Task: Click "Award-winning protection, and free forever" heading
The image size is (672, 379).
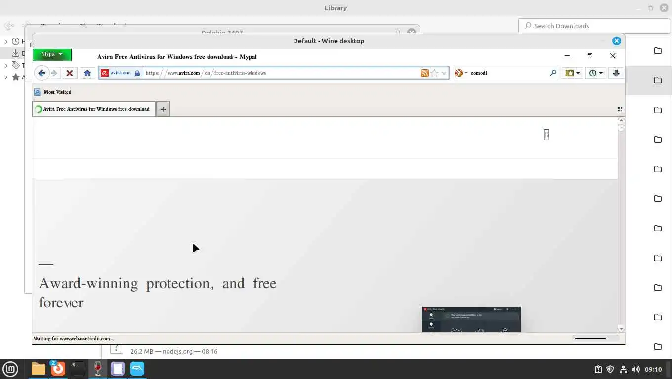Action: point(158,293)
